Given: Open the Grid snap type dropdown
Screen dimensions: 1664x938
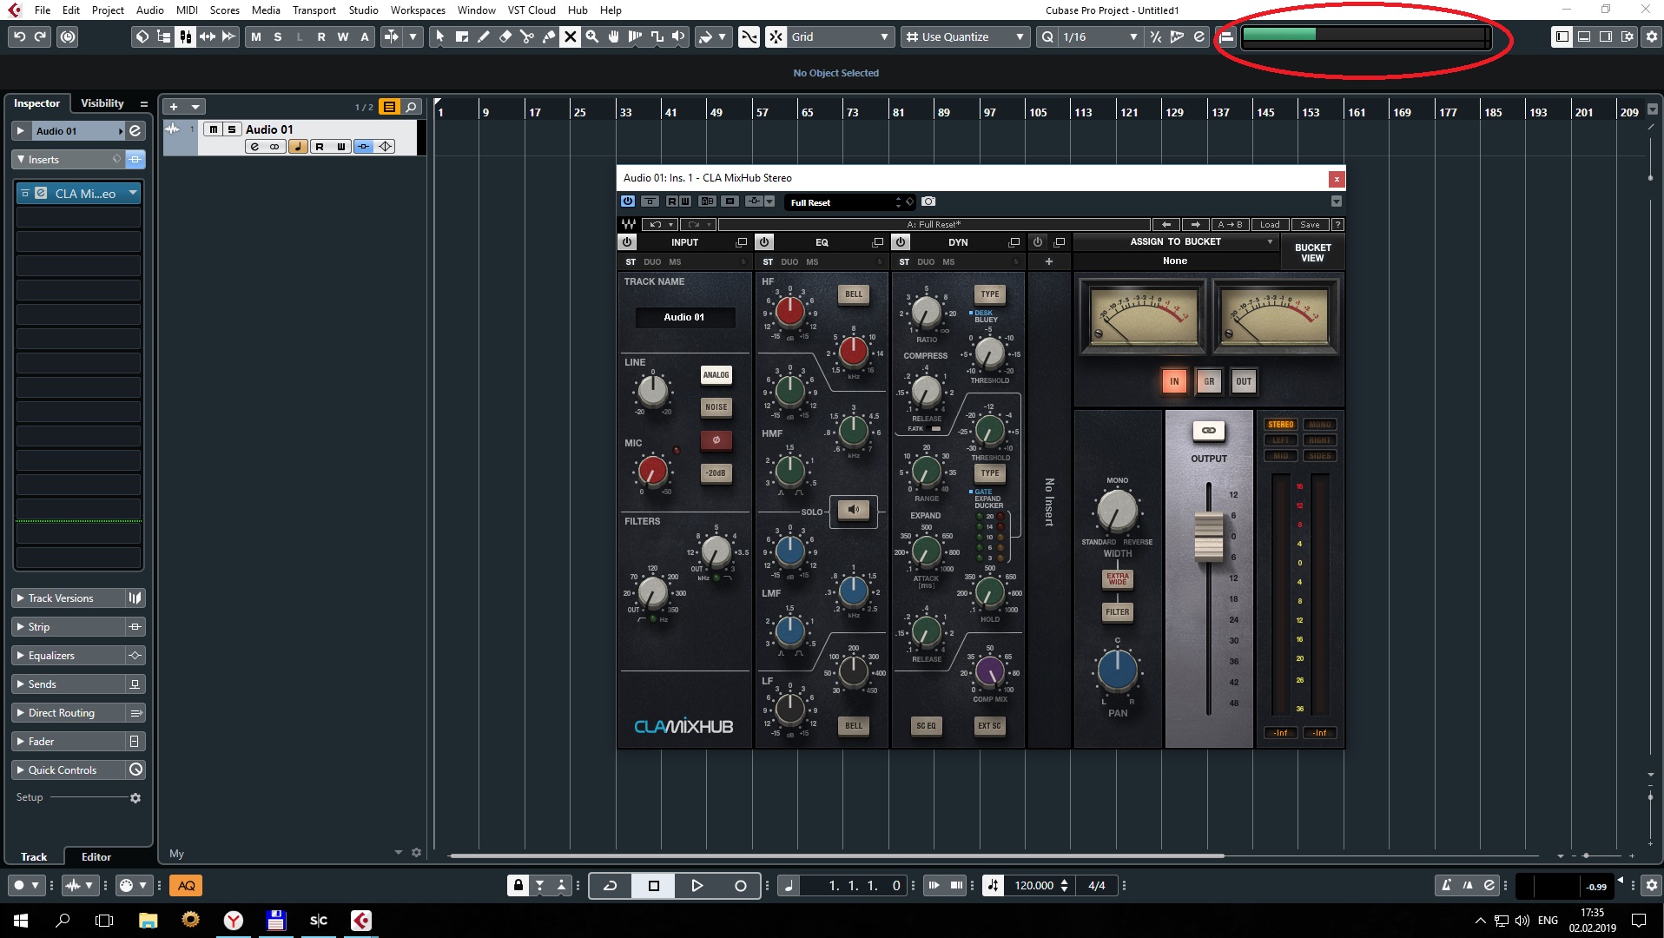Looking at the screenshot, I should pyautogui.click(x=883, y=36).
